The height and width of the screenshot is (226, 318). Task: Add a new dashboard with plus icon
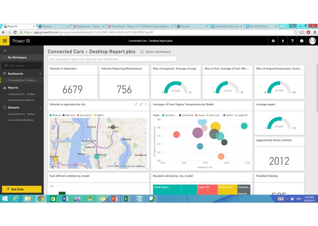pyautogui.click(x=40, y=74)
